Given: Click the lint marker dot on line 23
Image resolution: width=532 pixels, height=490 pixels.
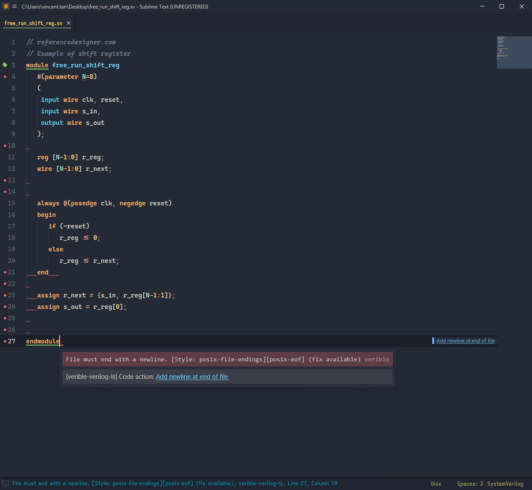Looking at the screenshot, I should coord(5,295).
